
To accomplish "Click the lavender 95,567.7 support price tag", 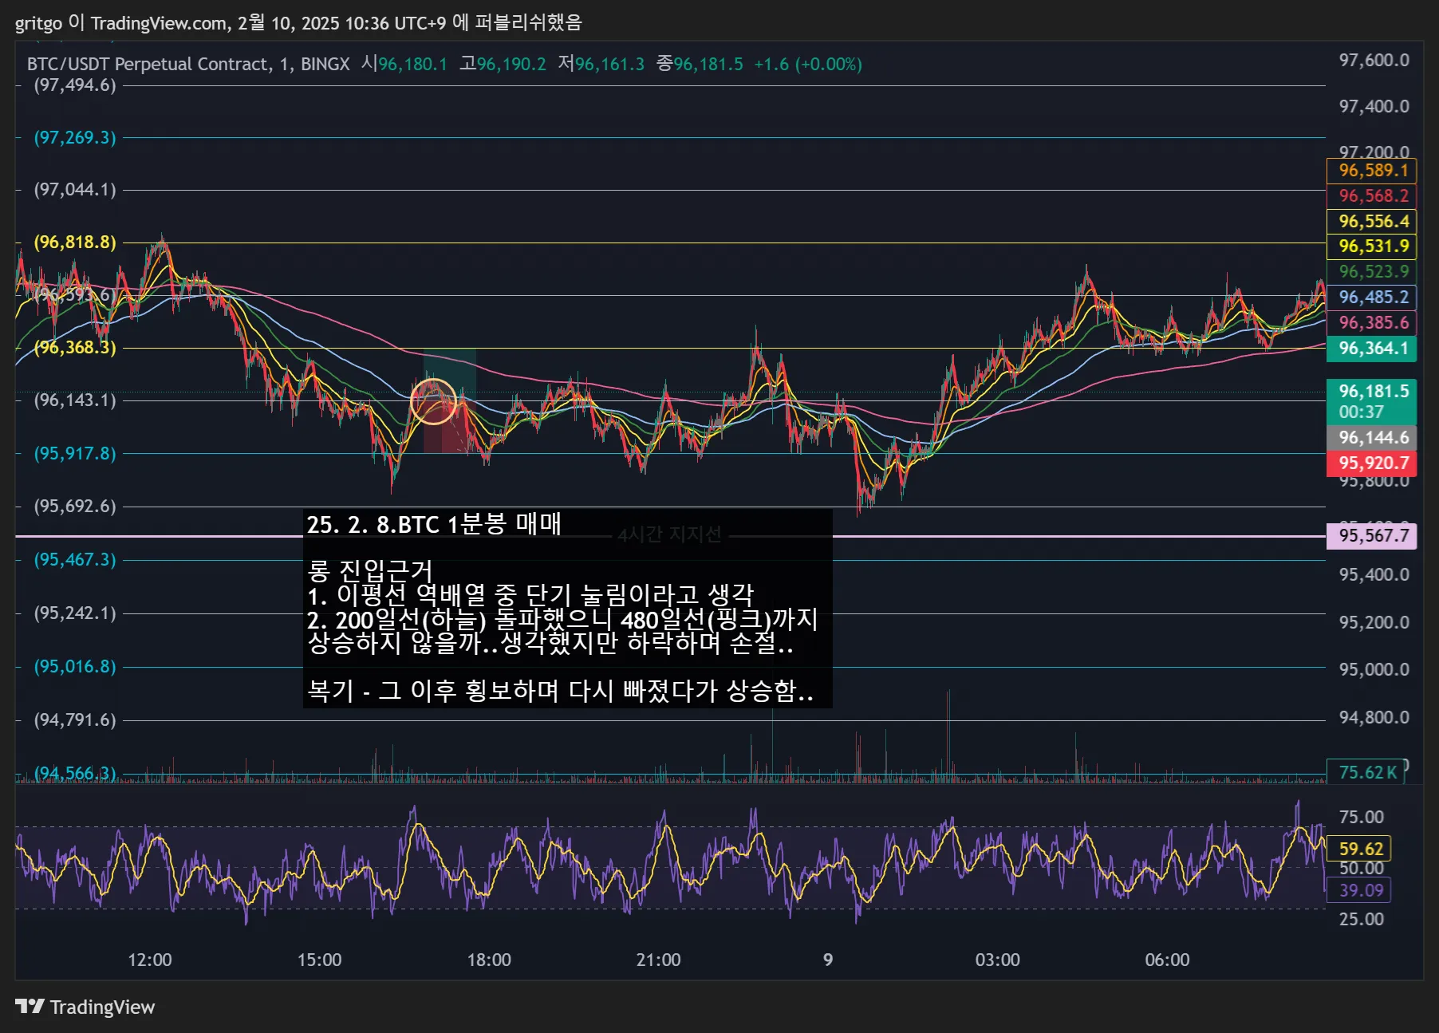I will point(1372,536).
